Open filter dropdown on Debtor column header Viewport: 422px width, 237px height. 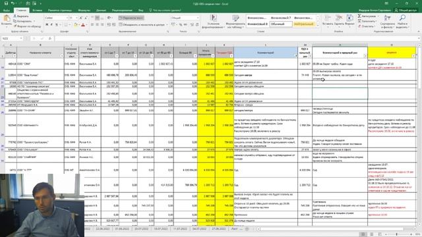pyautogui.click(x=15, y=56)
